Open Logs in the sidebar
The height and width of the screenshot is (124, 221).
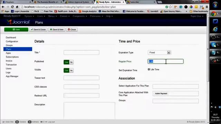click(x=8, y=72)
